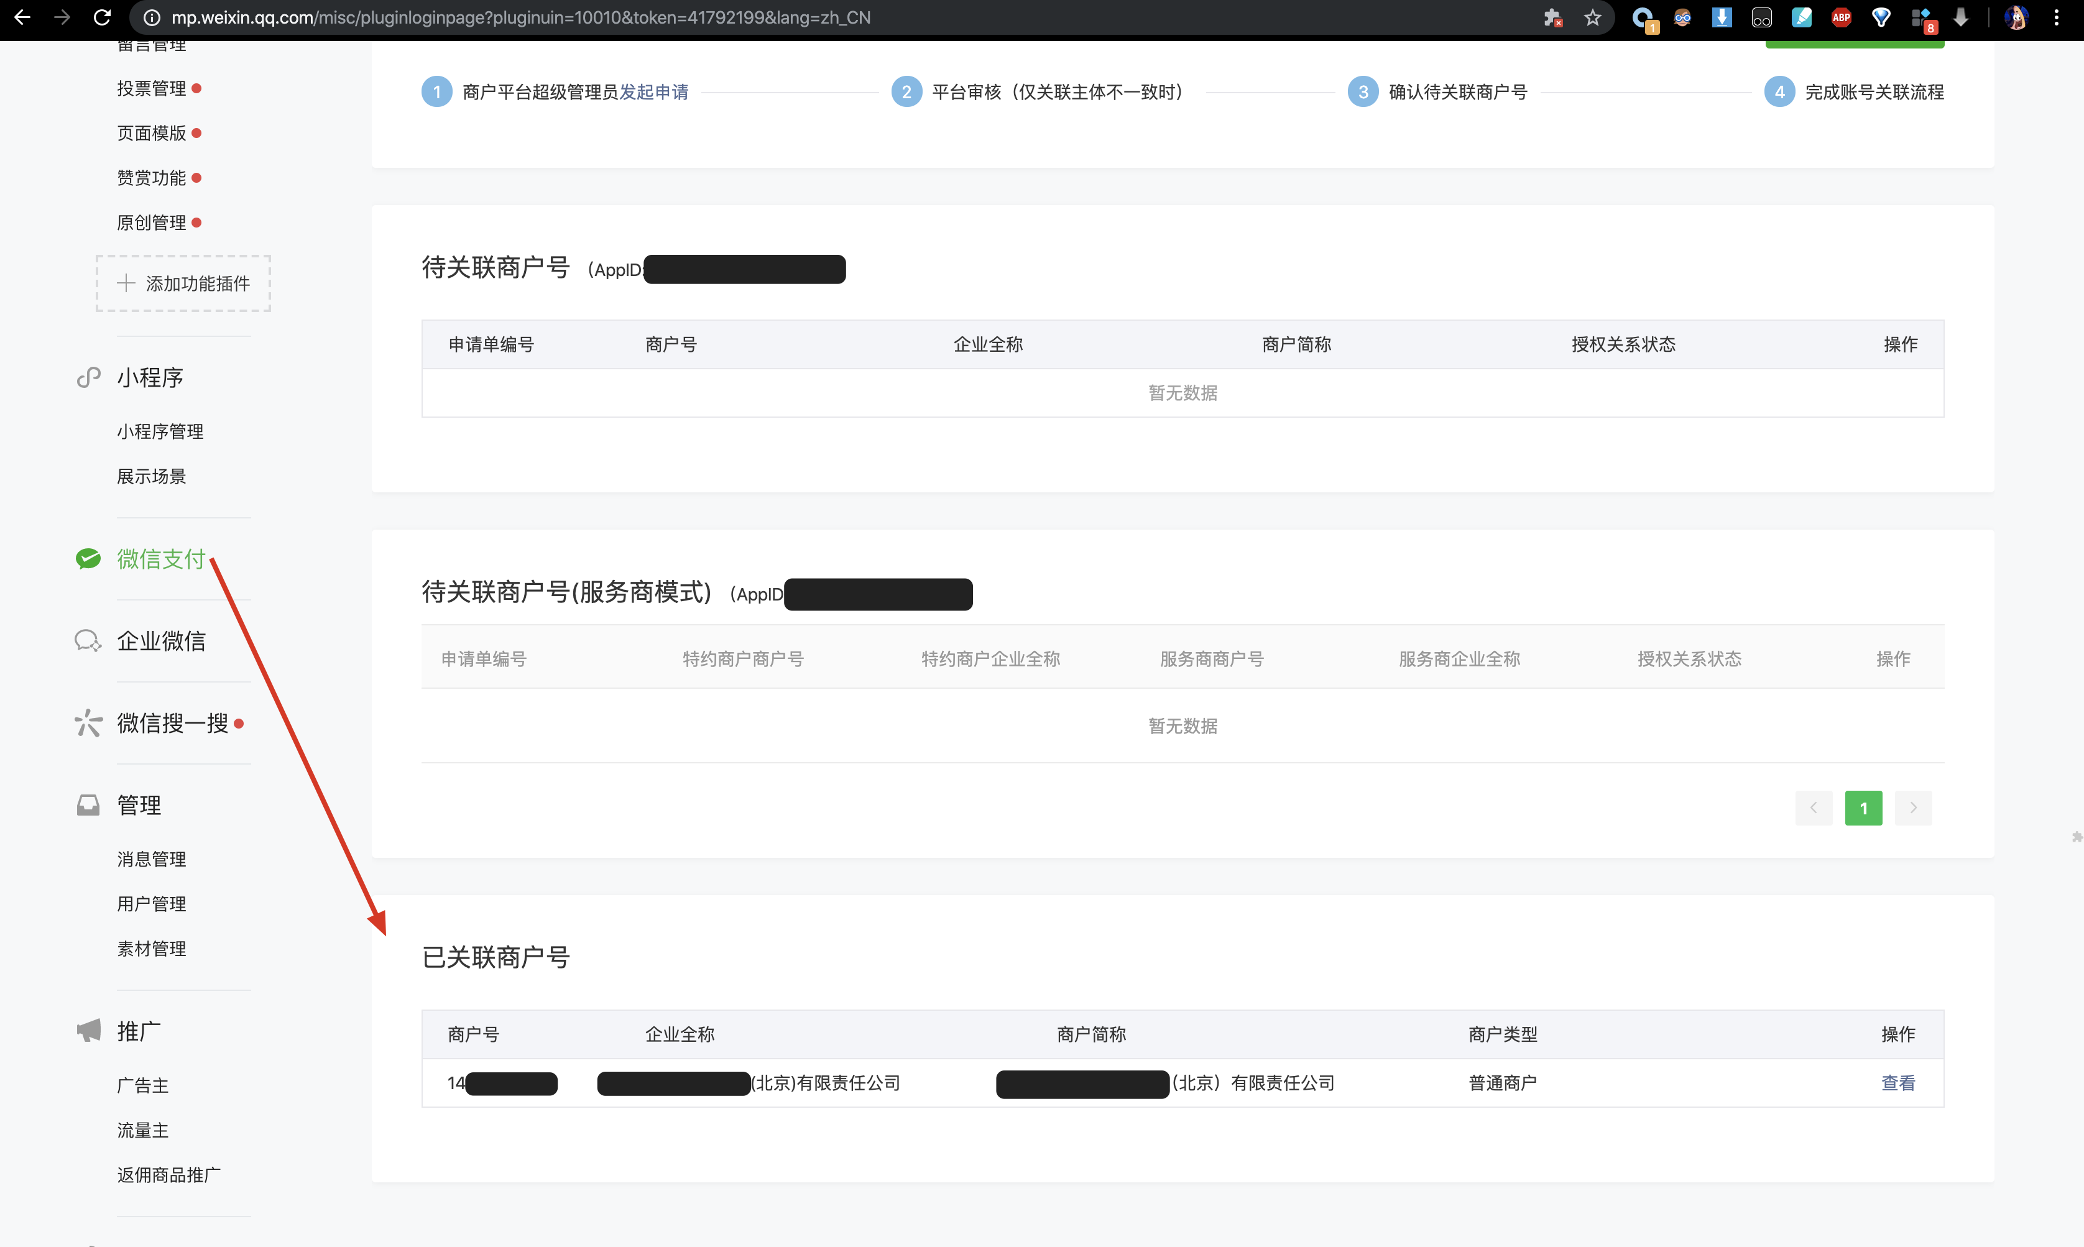Click 查看 link for linked merchant

click(x=1897, y=1083)
